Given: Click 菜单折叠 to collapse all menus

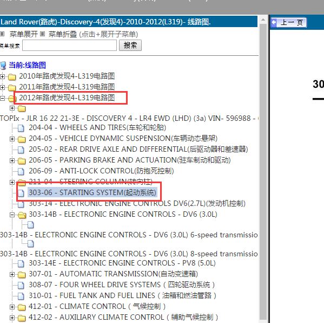Looking at the screenshot, I should (63, 34).
